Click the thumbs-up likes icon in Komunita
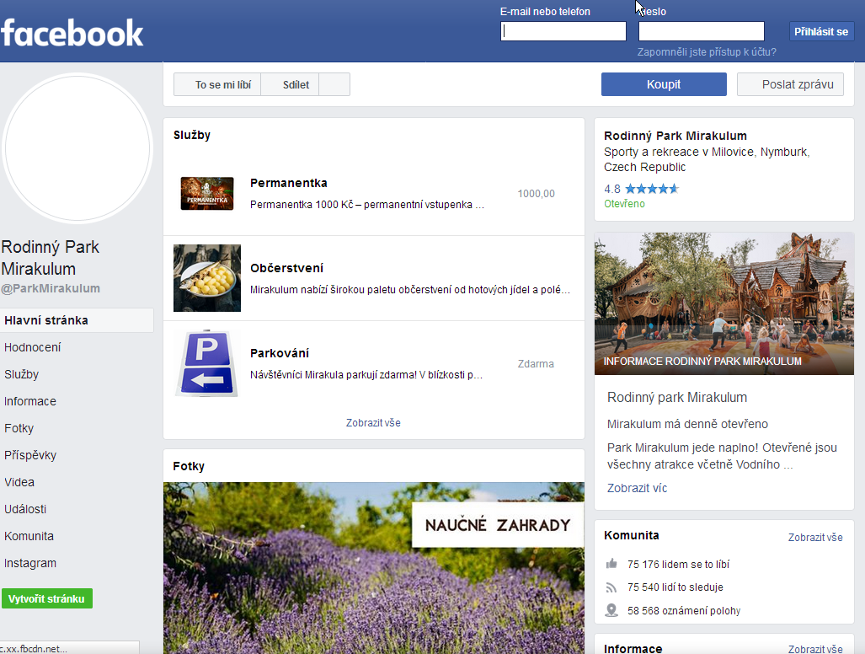Image resolution: width=865 pixels, height=654 pixels. 611,564
